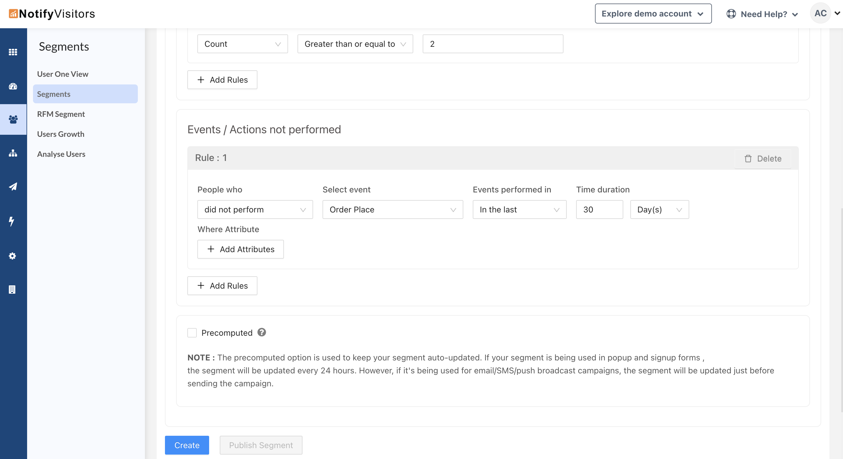The image size is (843, 459).
Task: Select the users group icon in sidebar
Action: pos(13,119)
